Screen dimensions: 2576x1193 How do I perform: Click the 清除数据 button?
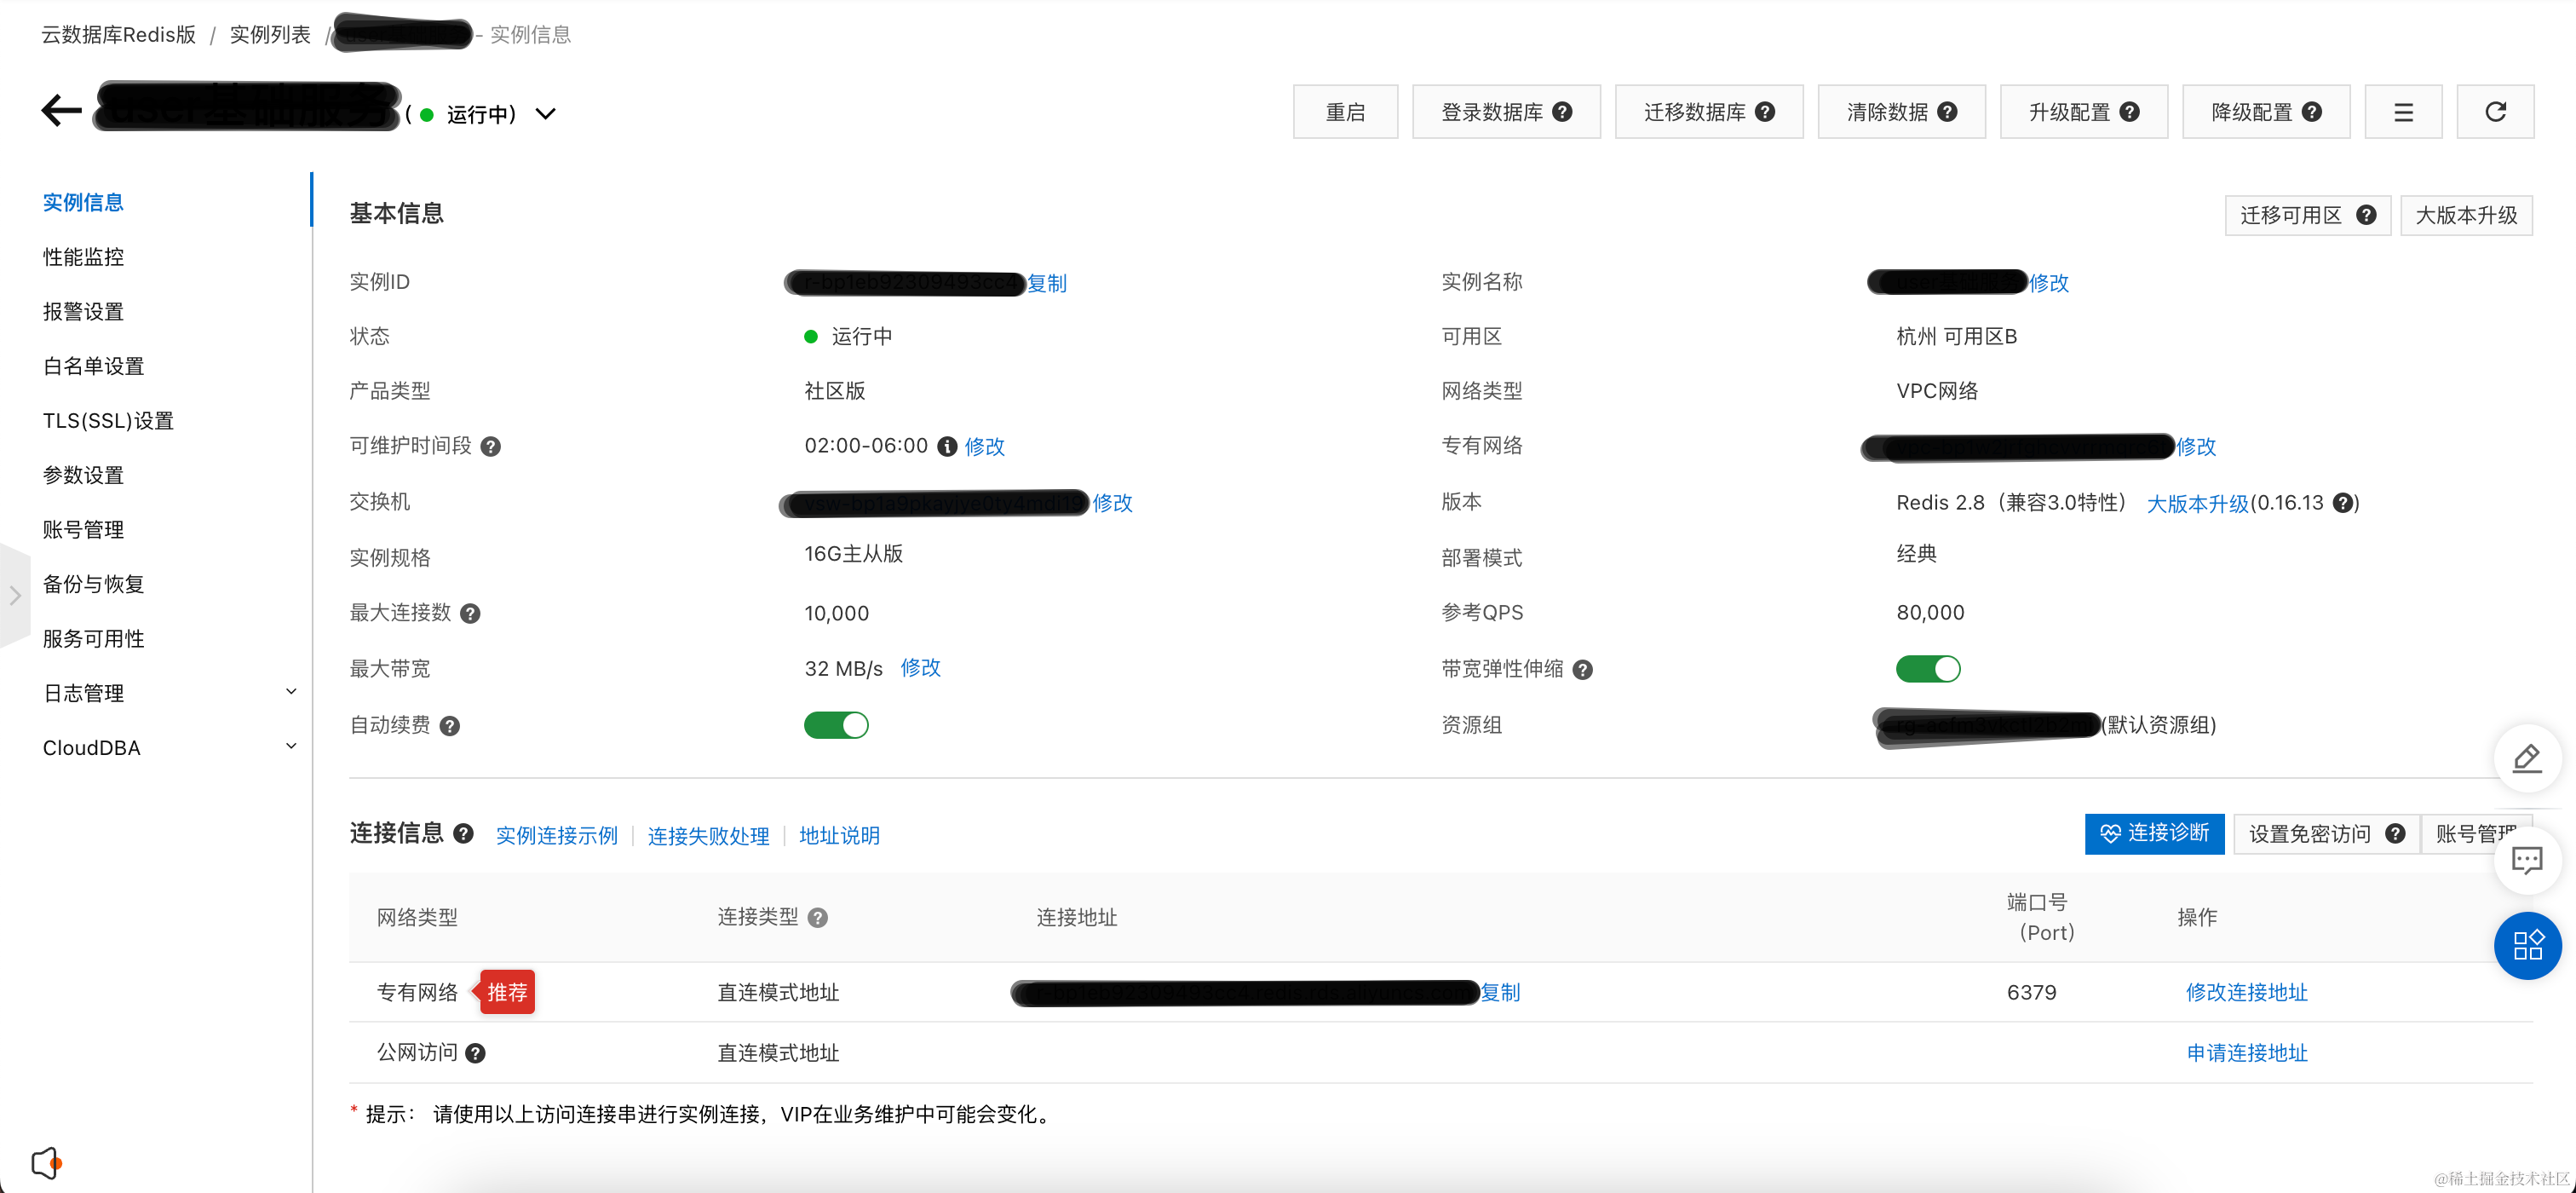tap(1901, 112)
